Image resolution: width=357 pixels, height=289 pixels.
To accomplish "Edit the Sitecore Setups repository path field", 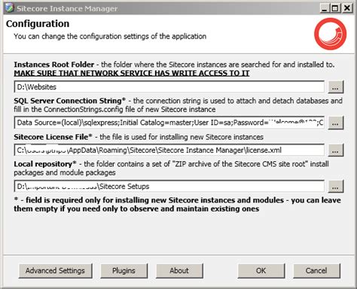I will (169, 187).
